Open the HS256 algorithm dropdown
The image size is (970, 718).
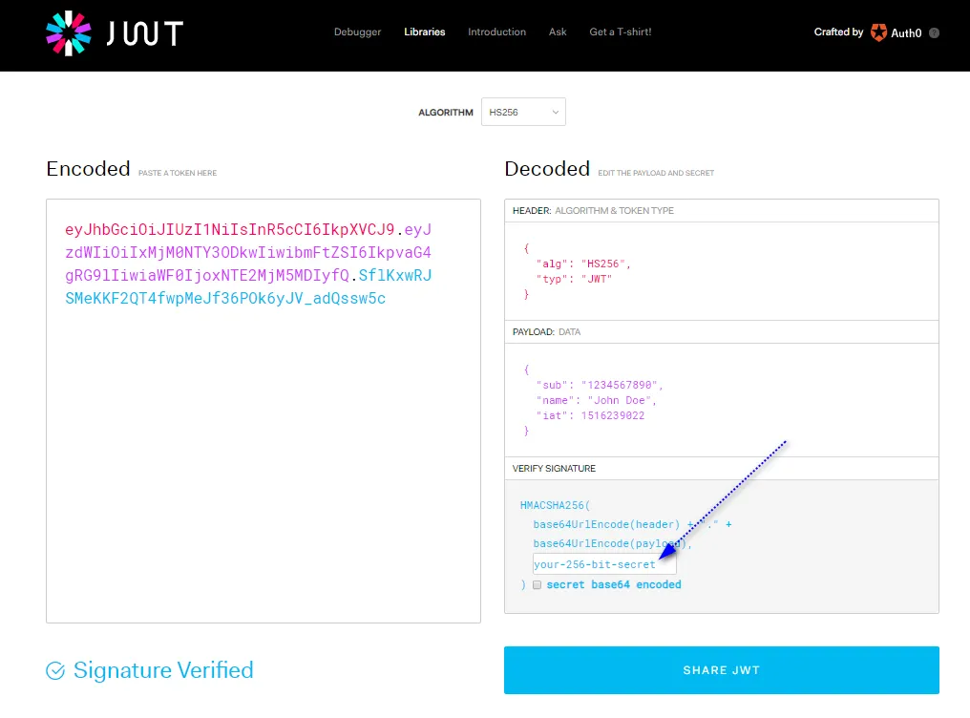click(523, 112)
